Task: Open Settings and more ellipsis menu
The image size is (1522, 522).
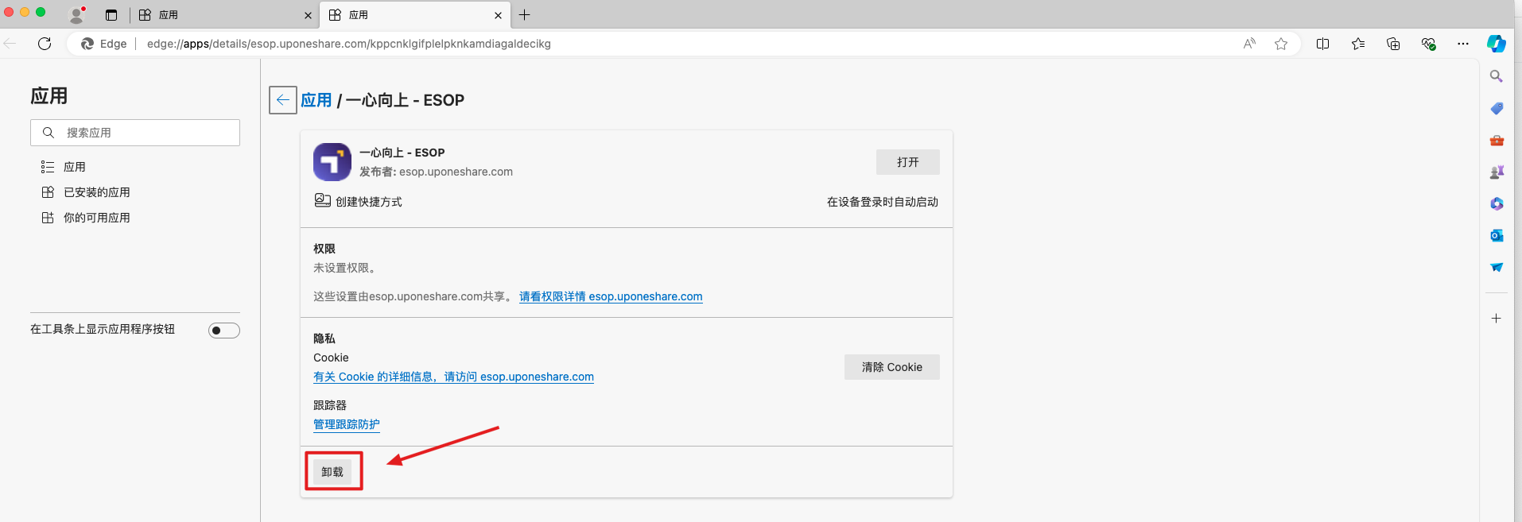Action: [1463, 44]
